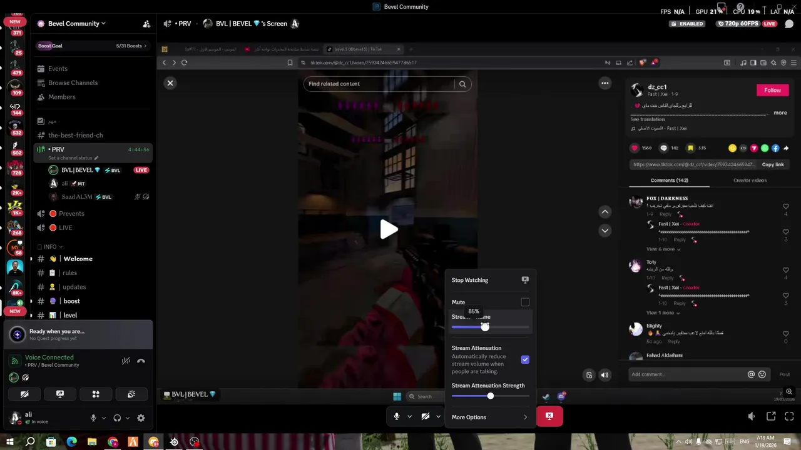Open mic dropdown arrow in stream bar
The width and height of the screenshot is (801, 450).
pyautogui.click(x=410, y=416)
